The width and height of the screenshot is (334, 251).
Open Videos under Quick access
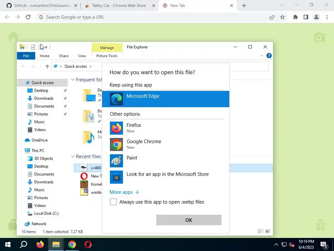(x=40, y=130)
